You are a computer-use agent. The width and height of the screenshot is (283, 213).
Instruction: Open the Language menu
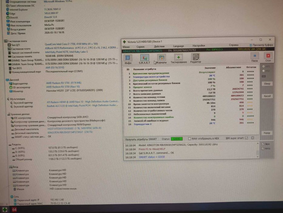click(178, 46)
